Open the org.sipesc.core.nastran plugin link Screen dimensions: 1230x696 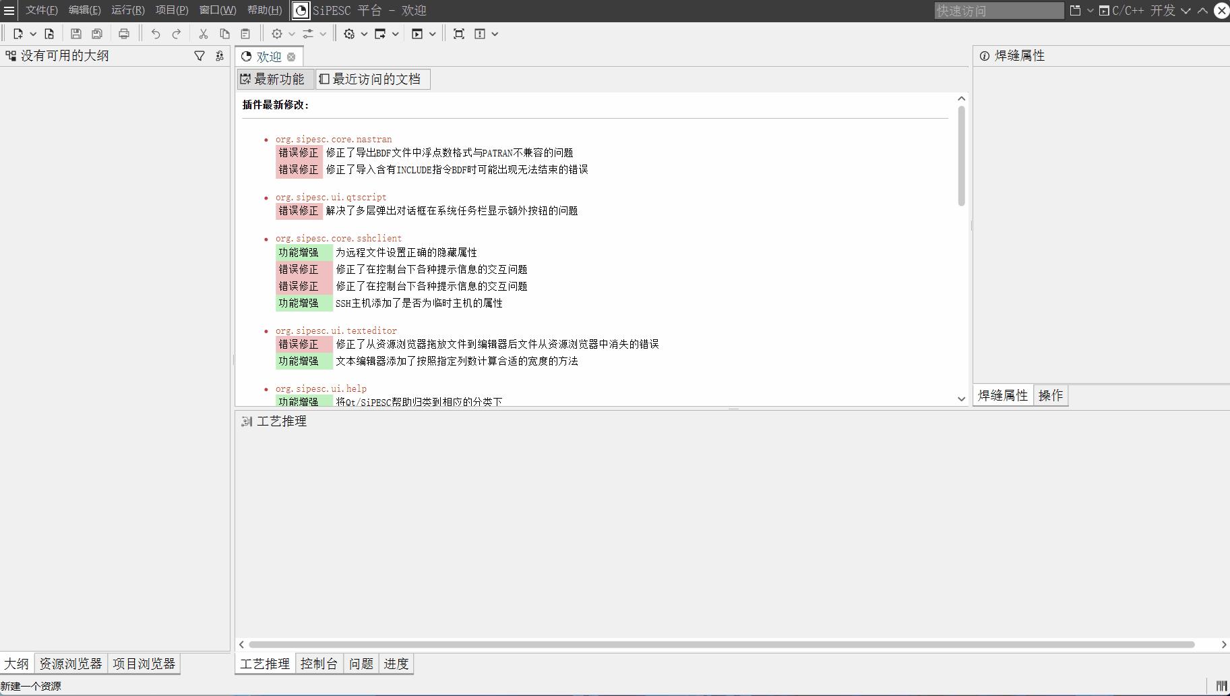pyautogui.click(x=334, y=139)
